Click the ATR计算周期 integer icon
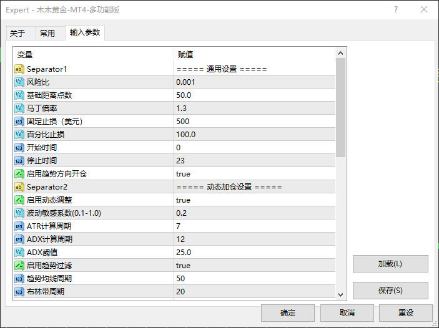The height and width of the screenshot is (328, 439). coord(19,226)
